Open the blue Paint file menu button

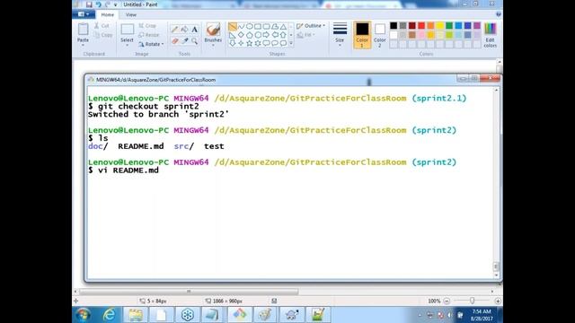click(84, 14)
